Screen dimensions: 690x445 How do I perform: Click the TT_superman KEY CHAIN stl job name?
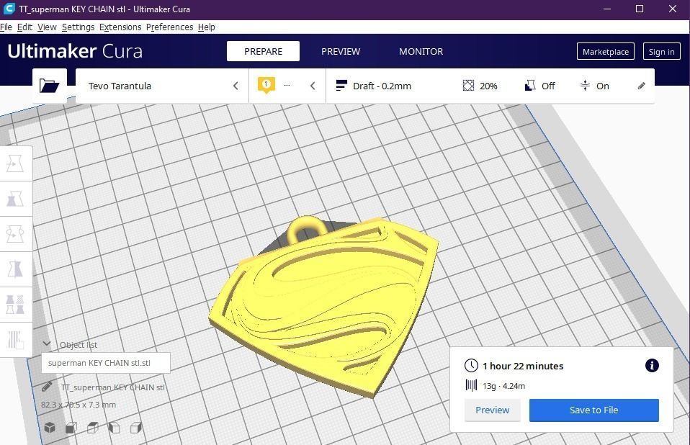pos(112,387)
